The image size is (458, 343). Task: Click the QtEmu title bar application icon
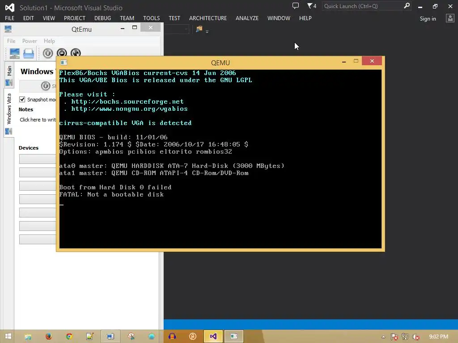click(8, 29)
